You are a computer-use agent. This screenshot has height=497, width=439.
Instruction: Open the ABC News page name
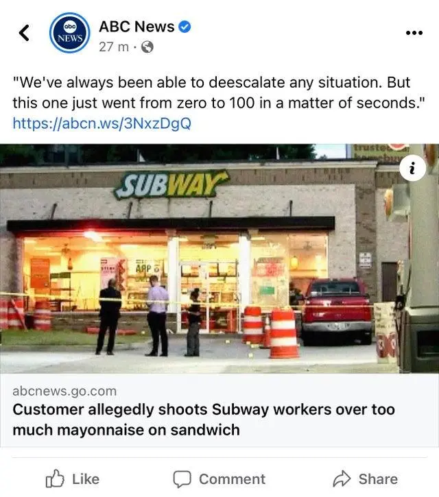tap(137, 27)
